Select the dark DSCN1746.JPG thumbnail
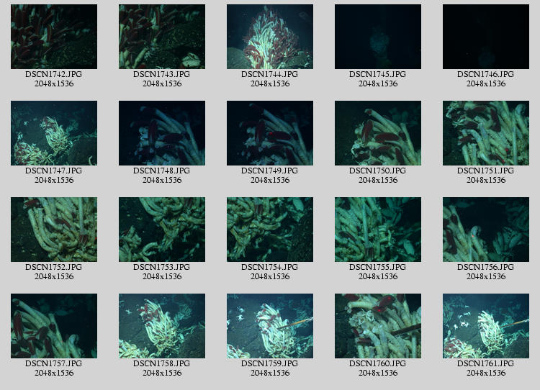The width and height of the screenshot is (540, 390). (x=486, y=37)
